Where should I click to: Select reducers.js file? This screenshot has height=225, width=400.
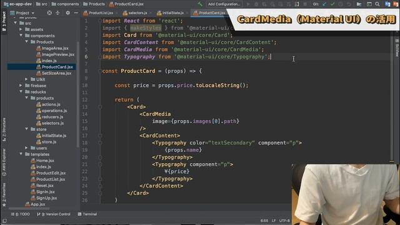click(x=50, y=117)
